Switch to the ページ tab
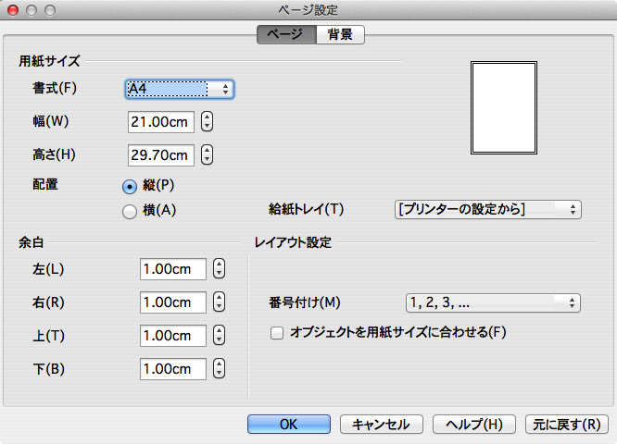 pos(286,34)
